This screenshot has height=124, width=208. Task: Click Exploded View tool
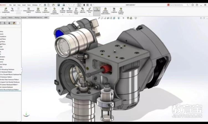click(90, 10)
